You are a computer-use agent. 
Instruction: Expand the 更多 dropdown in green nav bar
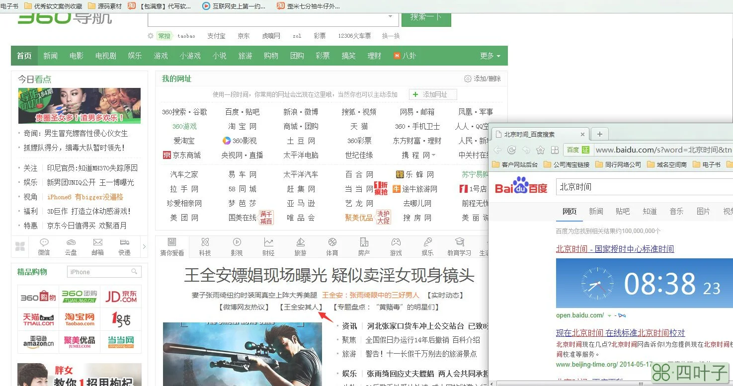[x=490, y=56]
